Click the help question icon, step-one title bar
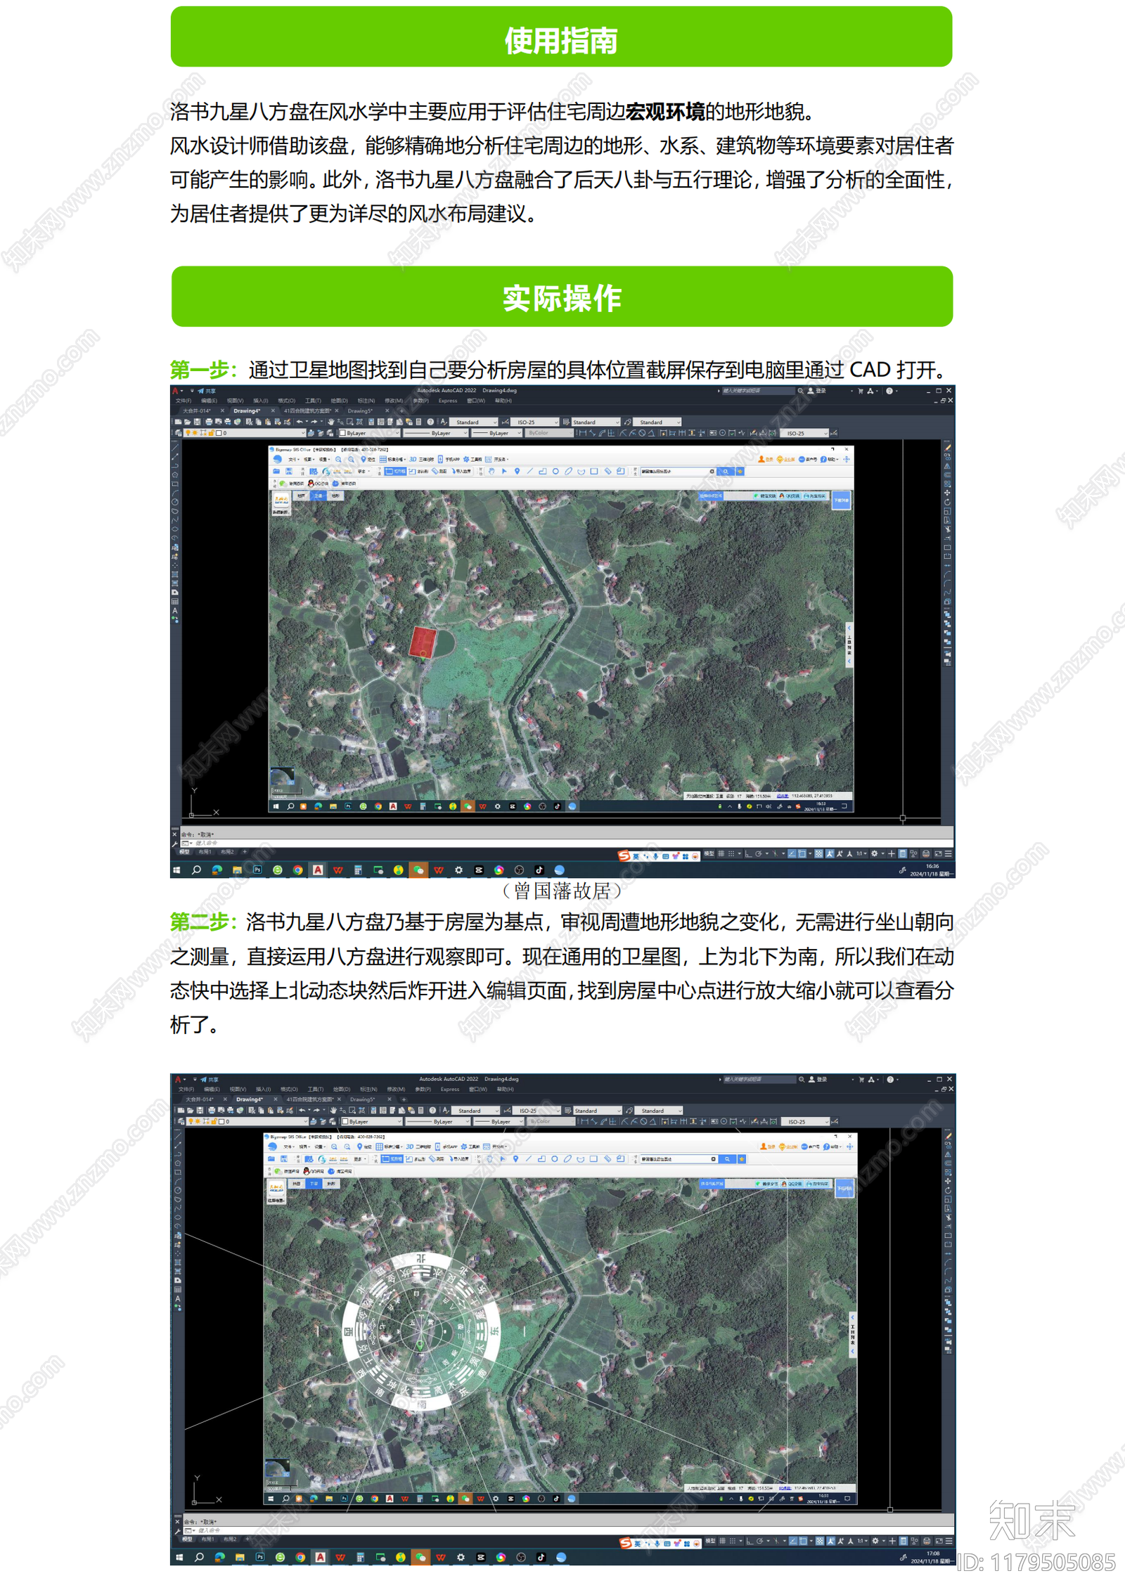Image resolution: width=1125 pixels, height=1590 pixels. click(x=889, y=391)
